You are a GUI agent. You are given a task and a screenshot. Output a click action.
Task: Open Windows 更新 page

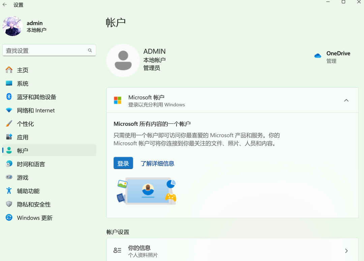[x=49, y=218]
